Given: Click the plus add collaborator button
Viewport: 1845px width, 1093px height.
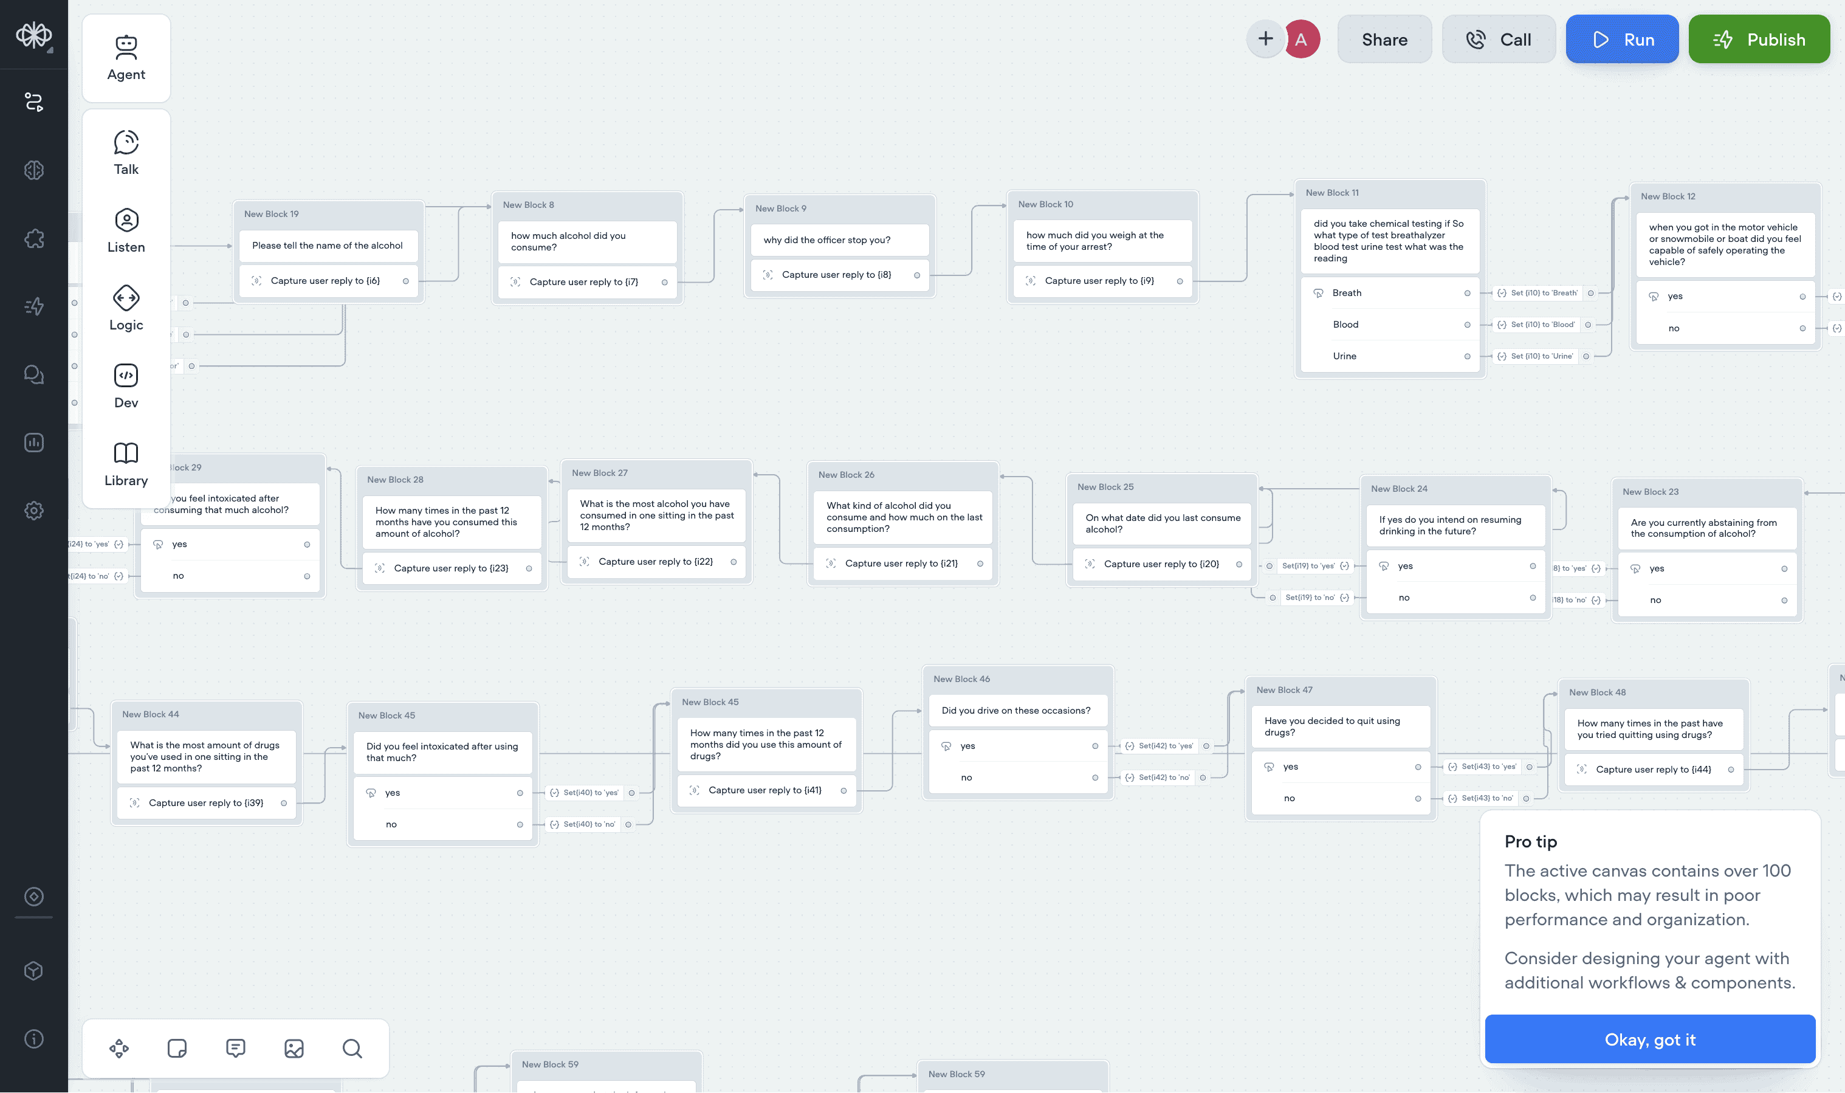Looking at the screenshot, I should 1265,39.
